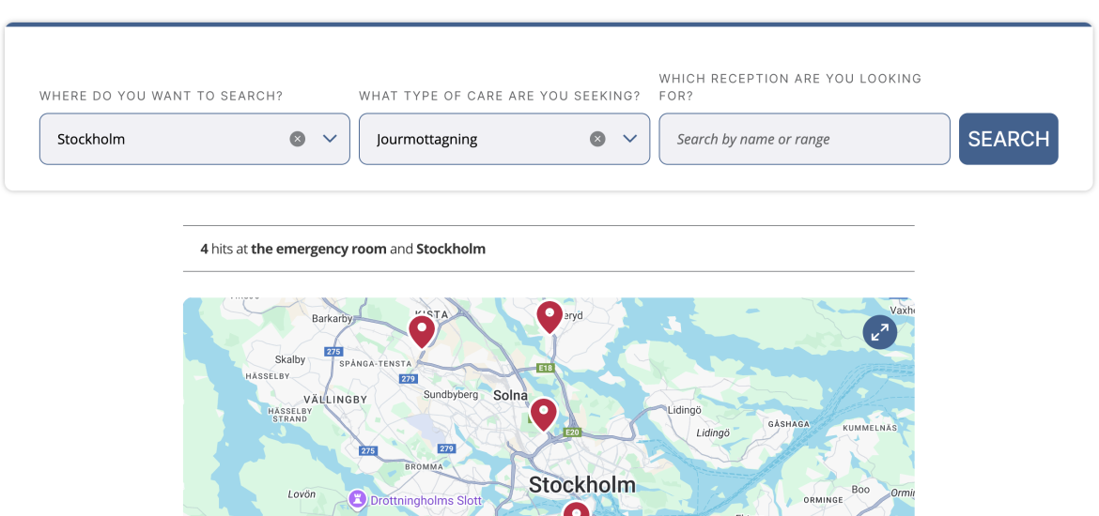
Task: Click the SEARCH button
Action: coord(1009,140)
